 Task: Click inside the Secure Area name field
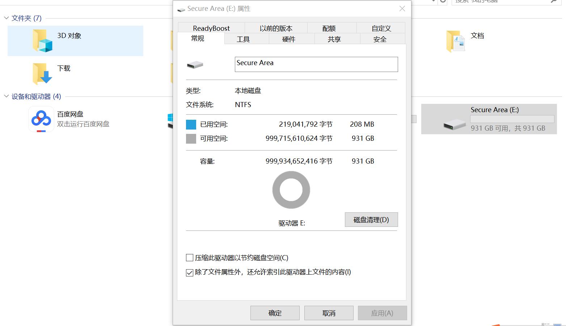click(316, 64)
